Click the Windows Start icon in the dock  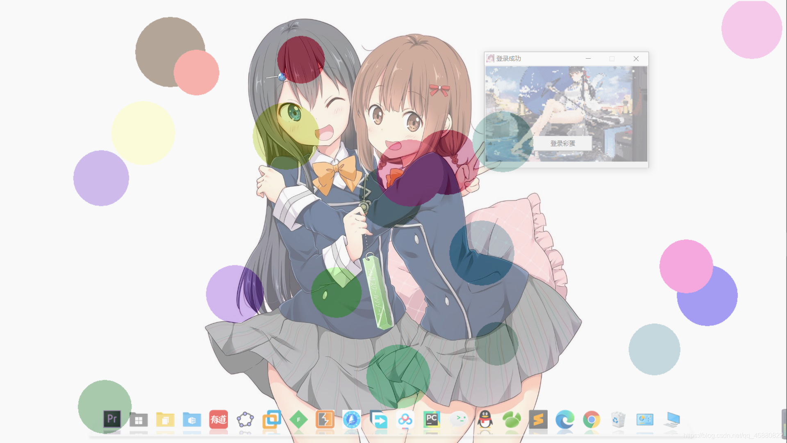point(138,420)
